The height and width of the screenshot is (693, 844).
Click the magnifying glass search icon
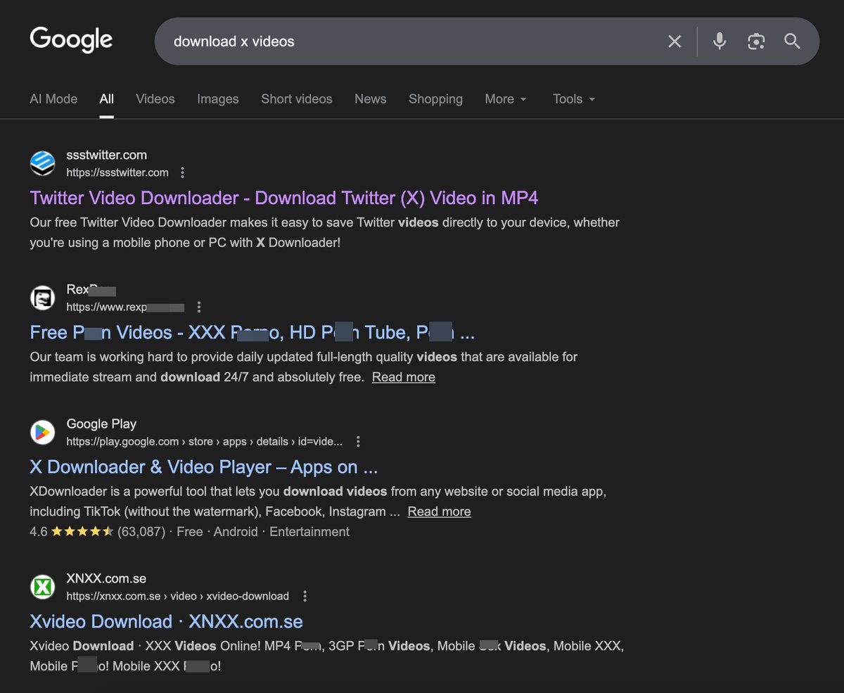click(x=793, y=42)
